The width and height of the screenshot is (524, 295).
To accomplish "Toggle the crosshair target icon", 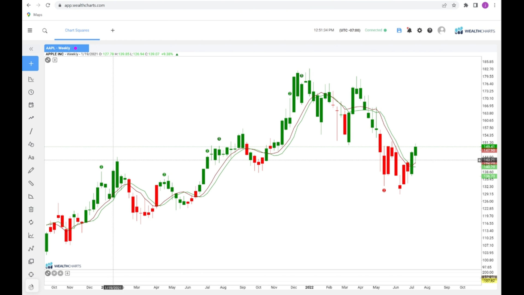I will pos(31,275).
